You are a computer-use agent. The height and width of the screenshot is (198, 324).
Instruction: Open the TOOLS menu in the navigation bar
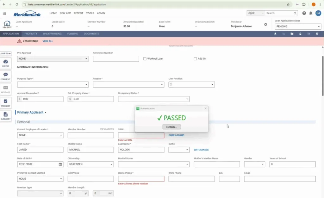tap(90, 13)
